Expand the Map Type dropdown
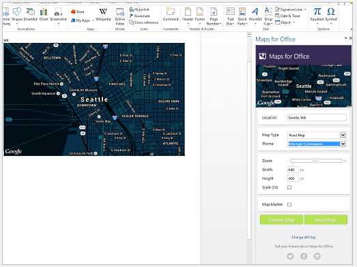The width and height of the screenshot is (357, 267). 343,135
